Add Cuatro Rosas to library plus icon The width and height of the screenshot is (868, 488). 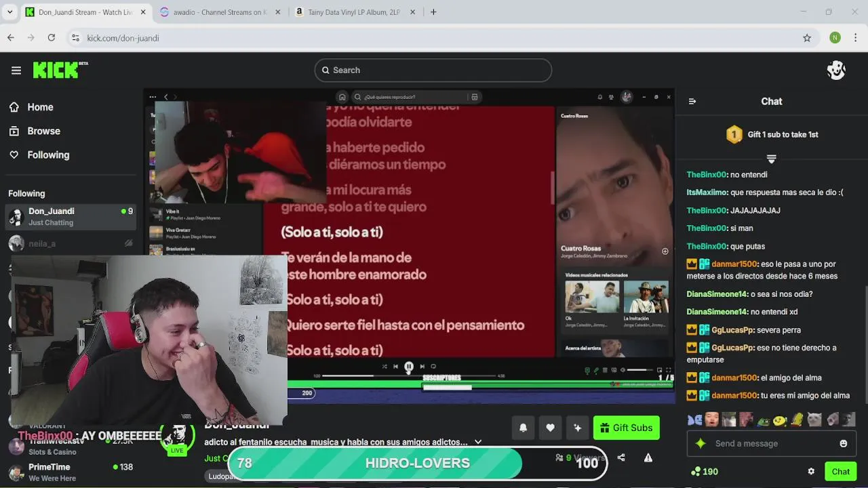pyautogui.click(x=665, y=251)
